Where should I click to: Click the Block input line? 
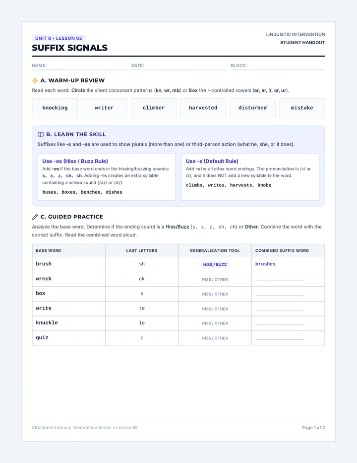tap(278, 66)
